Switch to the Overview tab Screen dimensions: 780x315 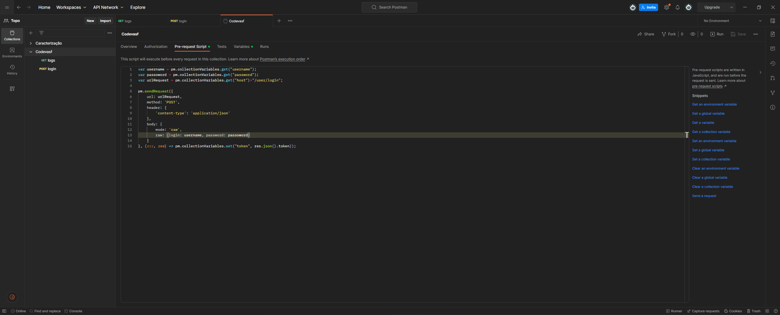(x=129, y=47)
